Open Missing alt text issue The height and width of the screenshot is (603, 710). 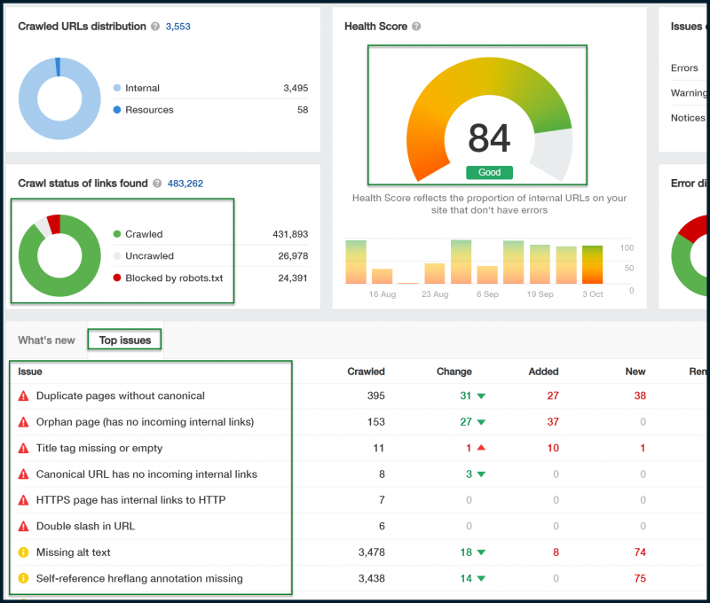pos(74,552)
